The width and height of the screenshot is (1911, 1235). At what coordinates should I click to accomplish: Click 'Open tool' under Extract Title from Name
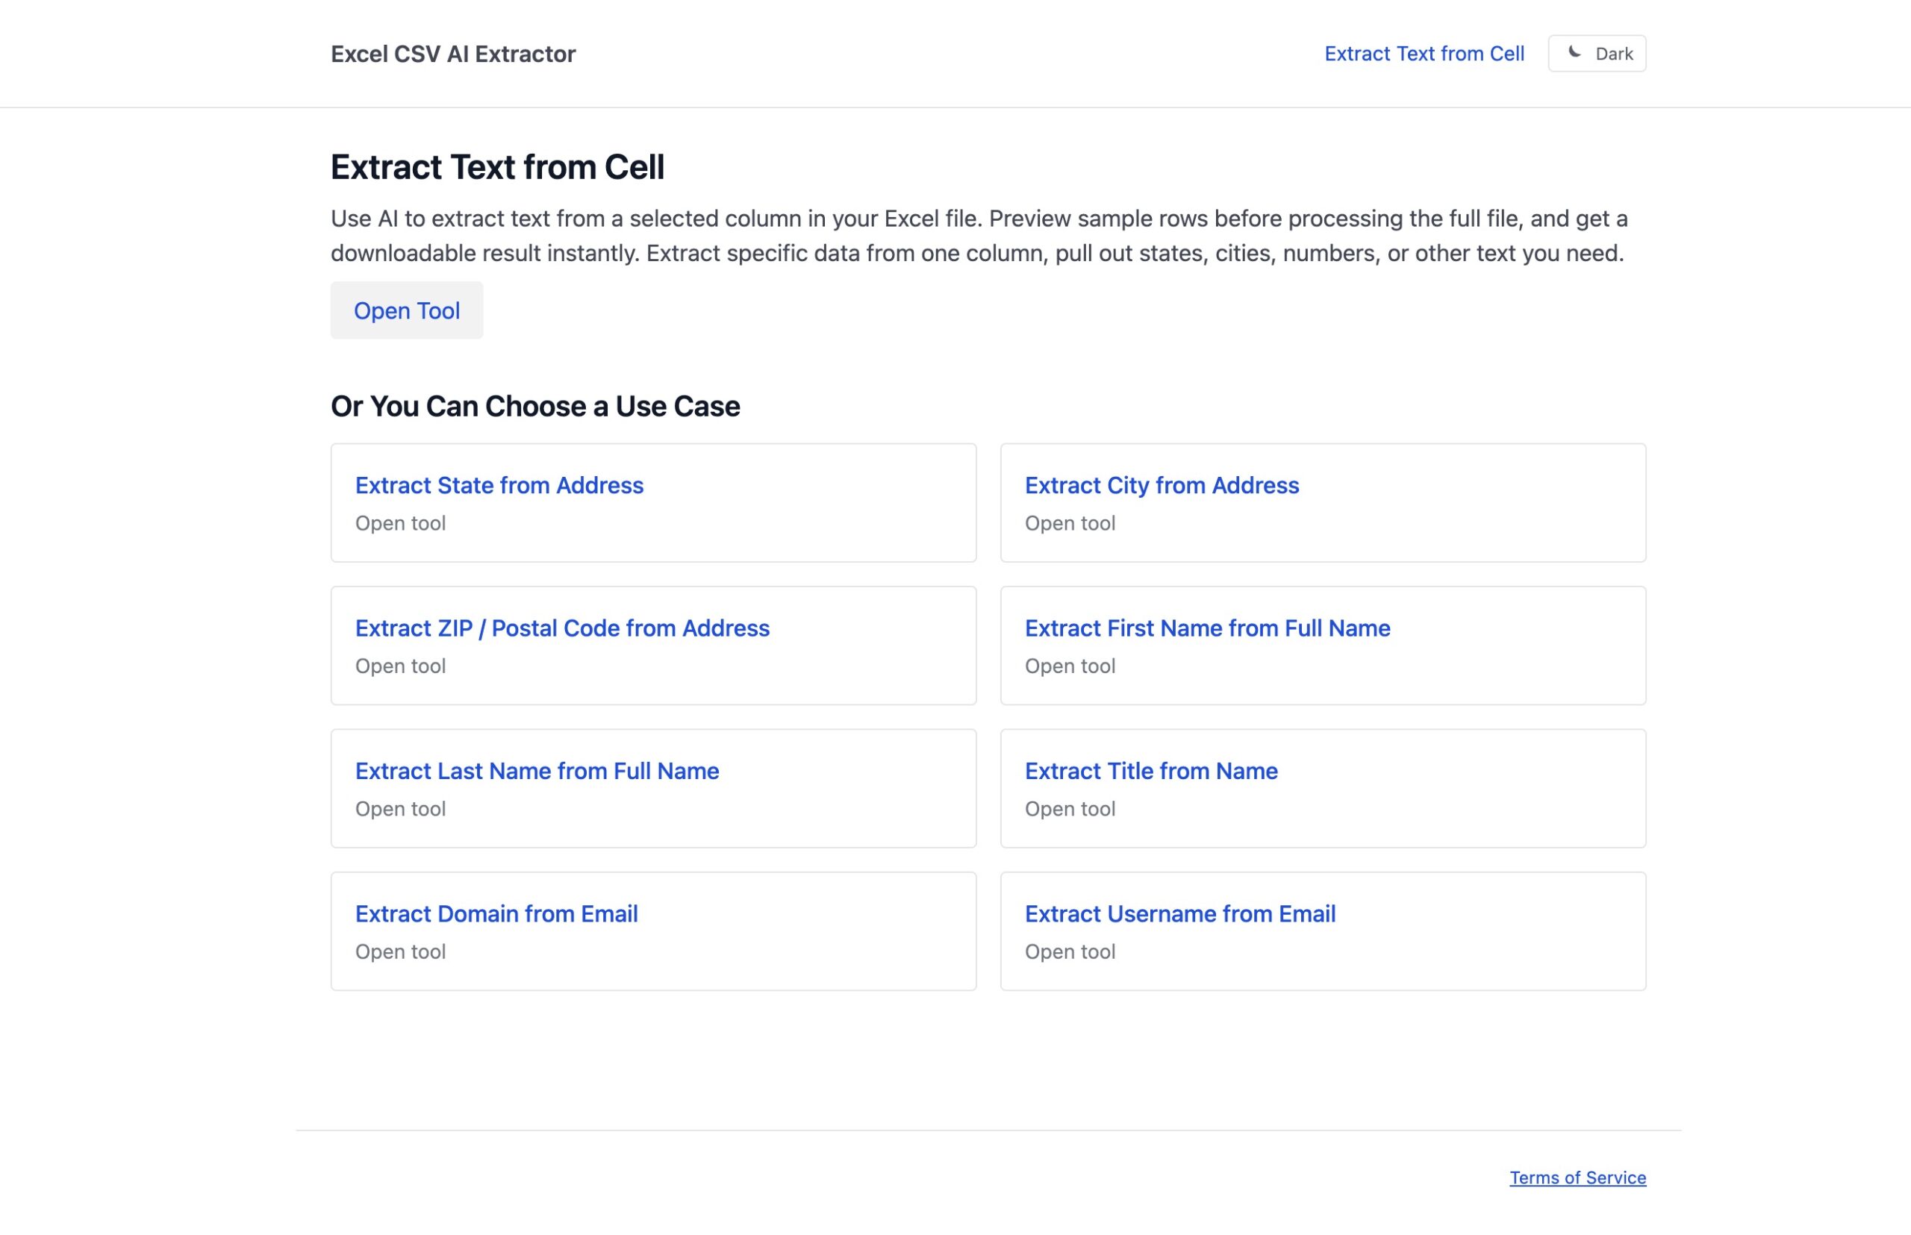pyautogui.click(x=1070, y=808)
